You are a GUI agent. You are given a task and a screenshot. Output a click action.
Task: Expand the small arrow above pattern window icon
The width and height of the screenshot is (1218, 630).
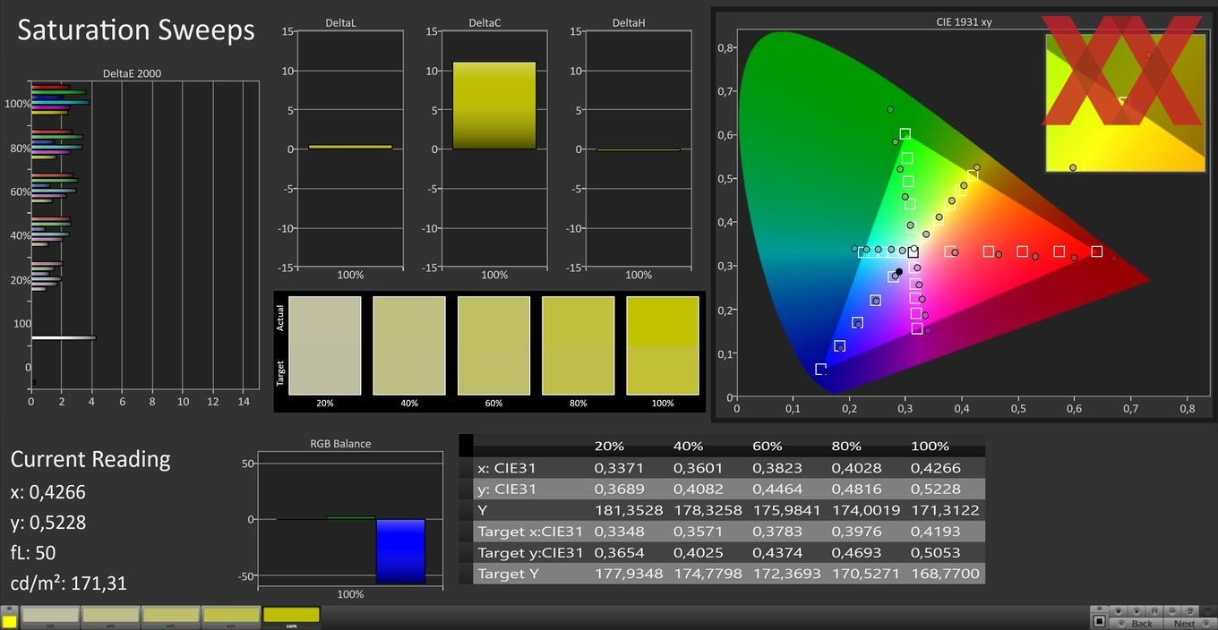coord(1099,609)
